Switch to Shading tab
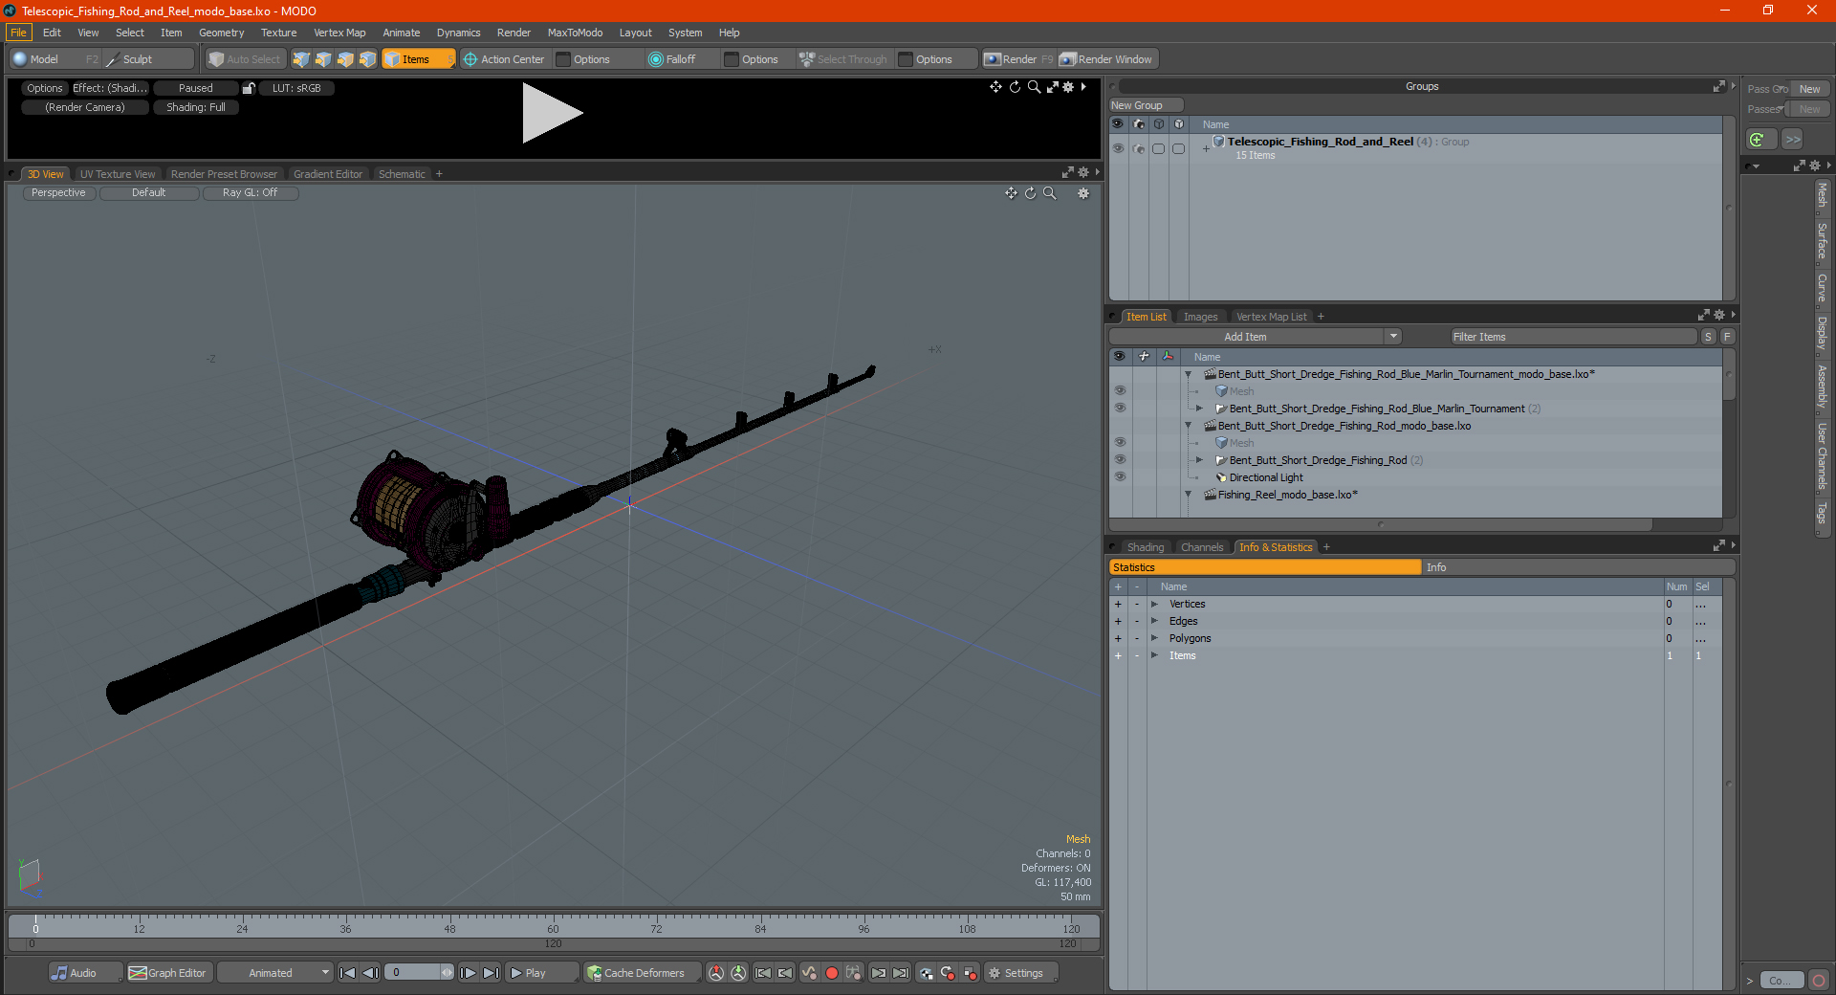 pyautogui.click(x=1145, y=547)
